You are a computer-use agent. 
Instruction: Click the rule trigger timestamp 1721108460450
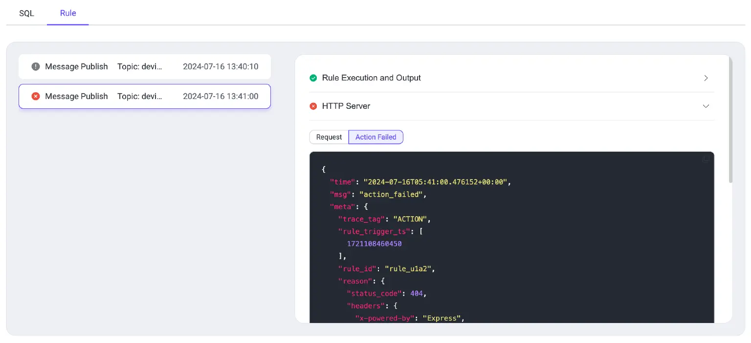374,243
